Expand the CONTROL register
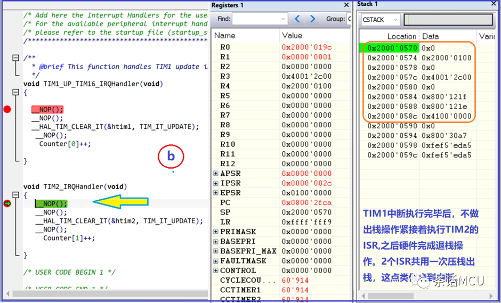 tap(216, 271)
